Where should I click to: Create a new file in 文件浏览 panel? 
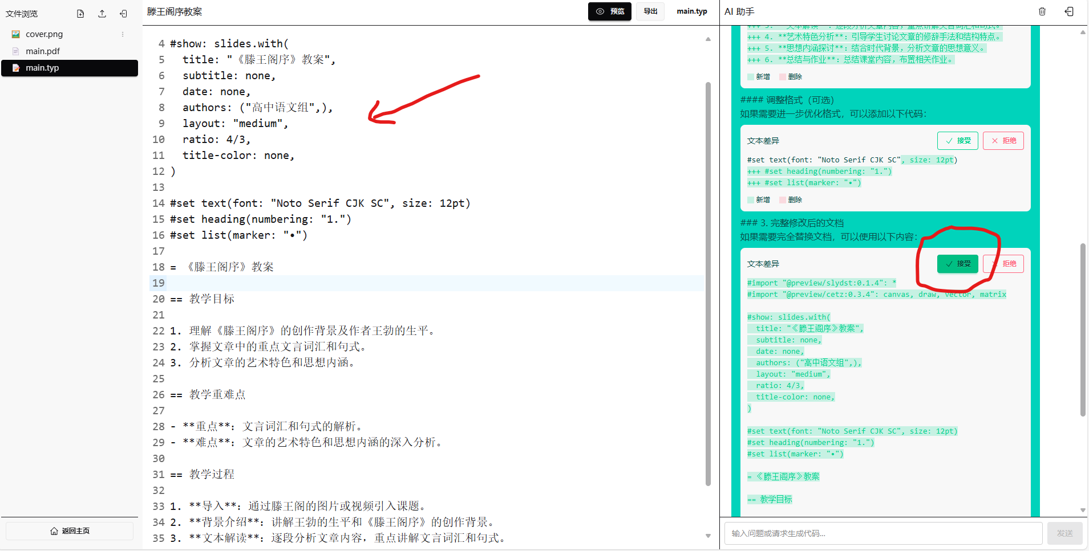click(80, 14)
